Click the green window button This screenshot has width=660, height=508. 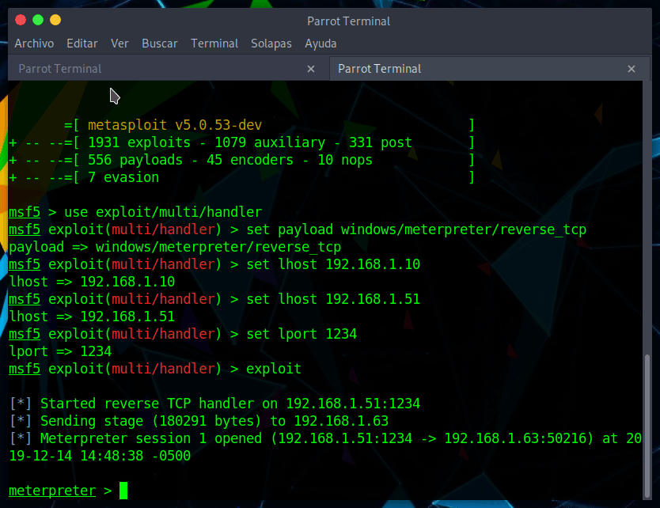[38, 20]
